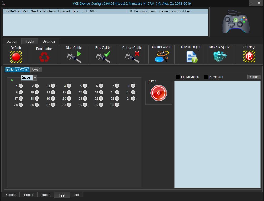
Task: Go to the Global bottom tab
Action: tap(11, 195)
